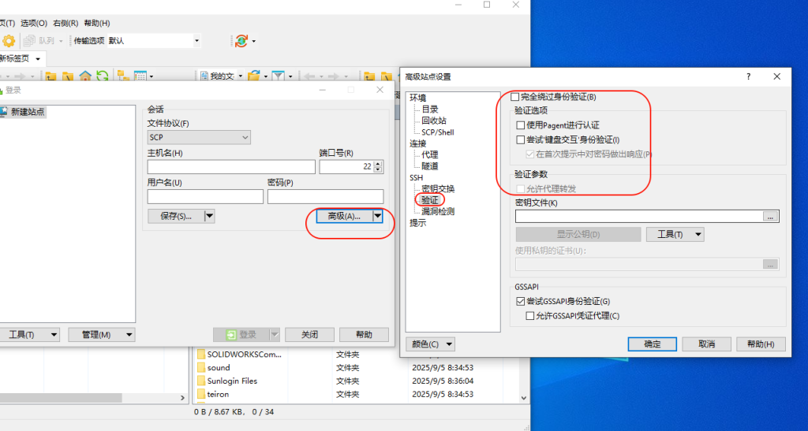Click the 高级(A)... button
The width and height of the screenshot is (808, 431).
(x=344, y=216)
